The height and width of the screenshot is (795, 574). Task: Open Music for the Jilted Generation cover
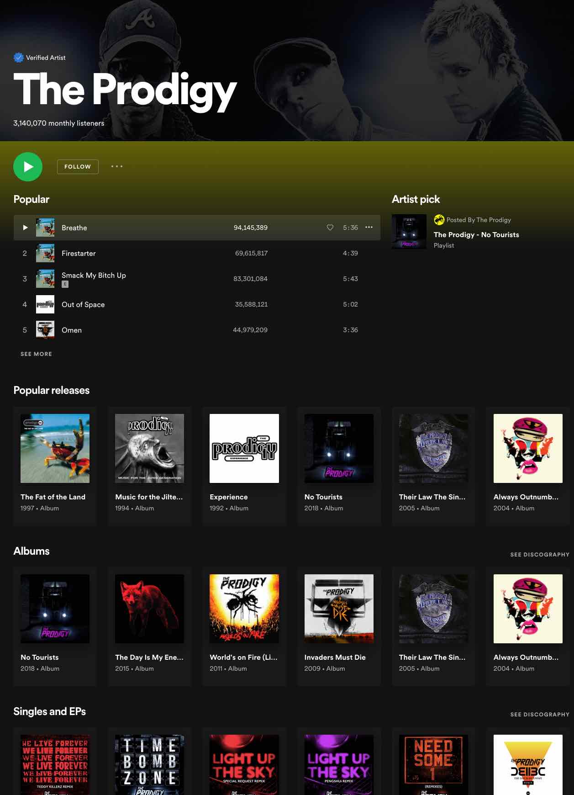[x=149, y=448]
